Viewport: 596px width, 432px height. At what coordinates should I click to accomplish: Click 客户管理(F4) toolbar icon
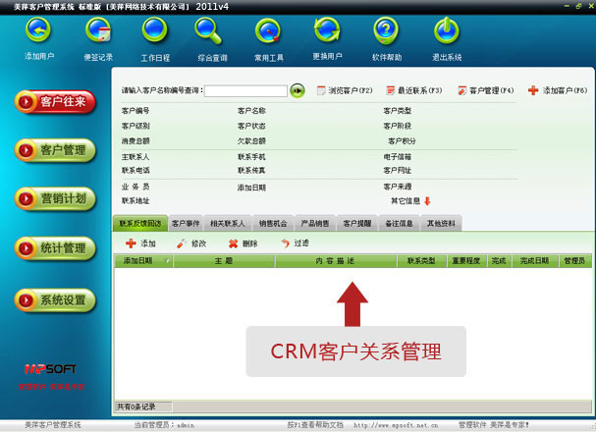[461, 90]
